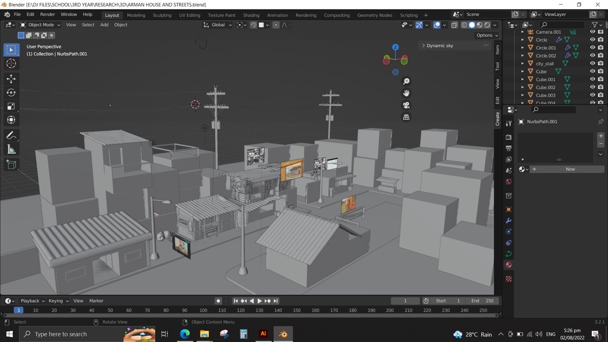The image size is (608, 342).
Task: Click the End frame field
Action: coord(482,301)
